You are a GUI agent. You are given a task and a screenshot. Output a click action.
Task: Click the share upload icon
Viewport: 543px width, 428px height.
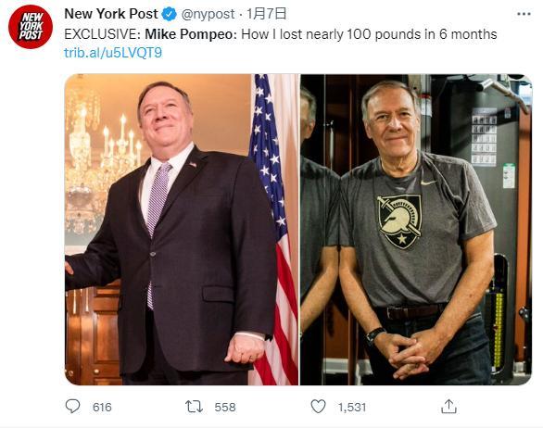click(x=448, y=407)
